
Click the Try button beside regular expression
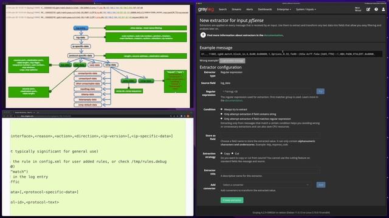[320, 91]
